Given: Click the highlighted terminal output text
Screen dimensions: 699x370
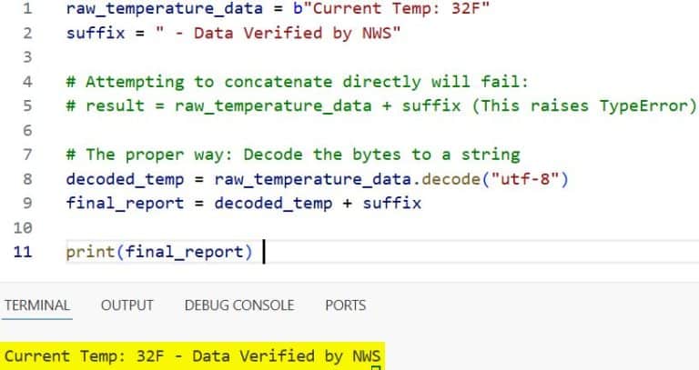Looking at the screenshot, I should [x=193, y=356].
